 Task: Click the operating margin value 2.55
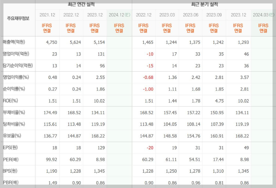click(x=100, y=77)
